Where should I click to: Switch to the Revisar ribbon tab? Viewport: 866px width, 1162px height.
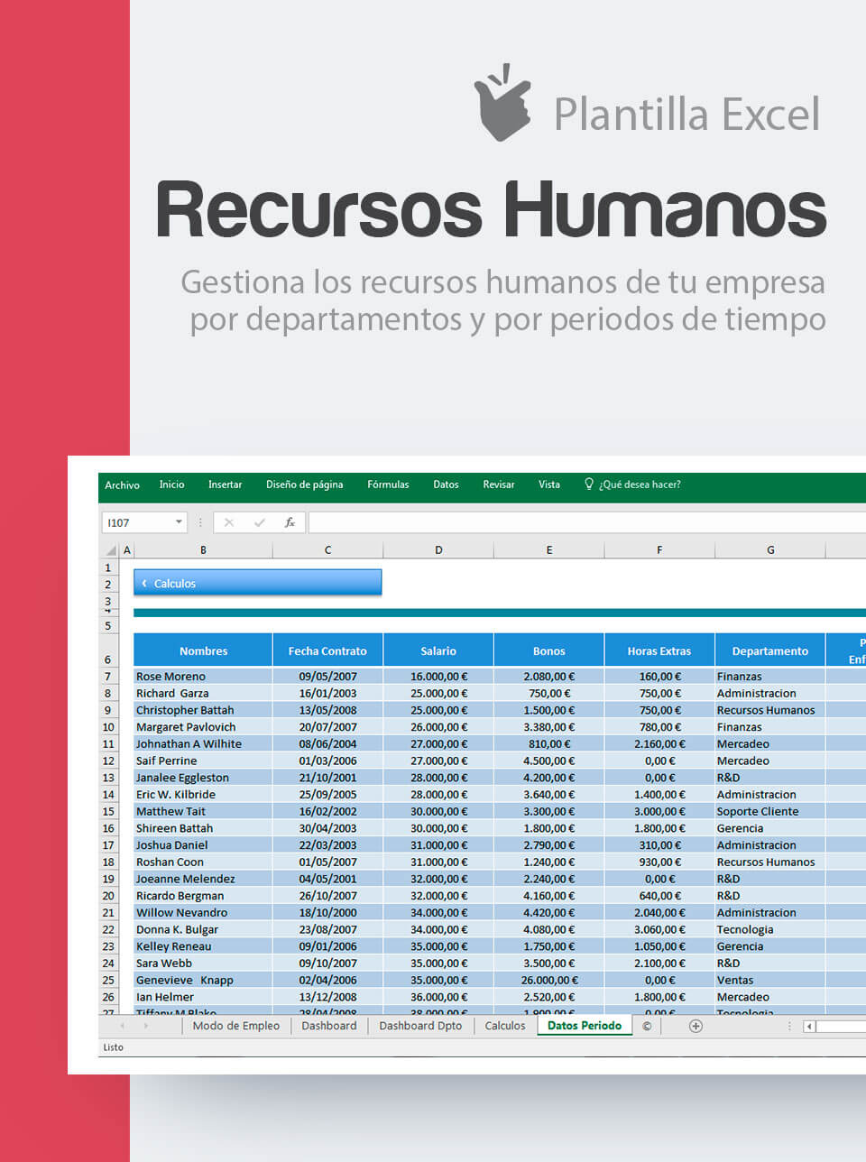coord(499,484)
